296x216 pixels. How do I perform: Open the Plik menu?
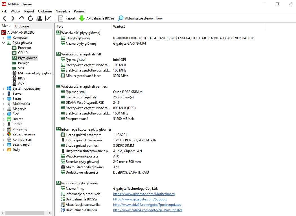(4, 11)
